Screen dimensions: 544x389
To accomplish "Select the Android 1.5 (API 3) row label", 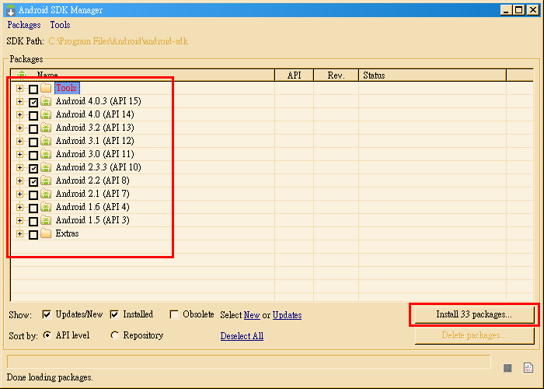I will click(92, 220).
